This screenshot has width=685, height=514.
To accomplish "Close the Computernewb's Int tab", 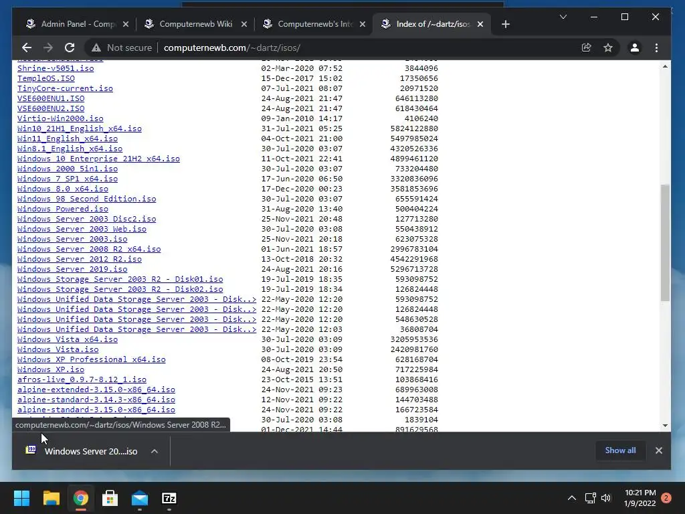I will pyautogui.click(x=363, y=24).
